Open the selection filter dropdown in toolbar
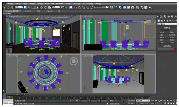Image resolution: width=179 pixels, height=107 pixels. tap(19, 7)
